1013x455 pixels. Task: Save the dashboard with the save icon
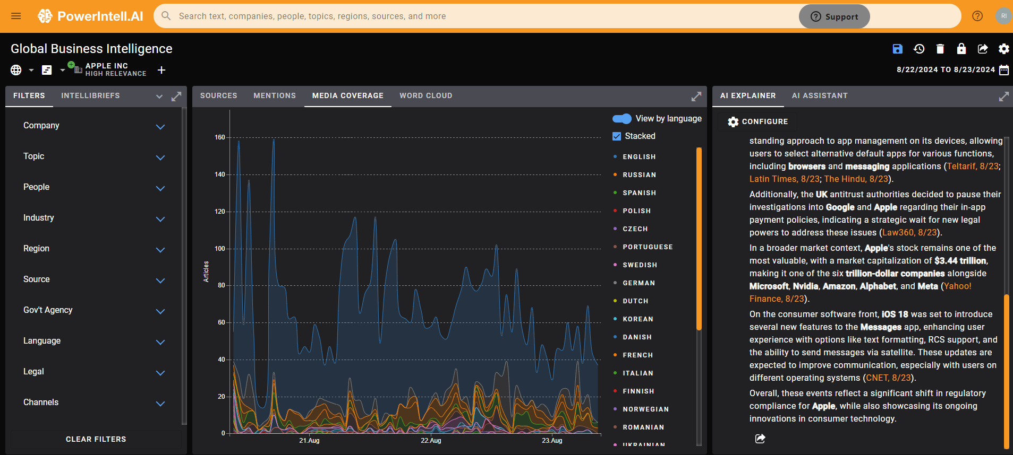coord(898,49)
